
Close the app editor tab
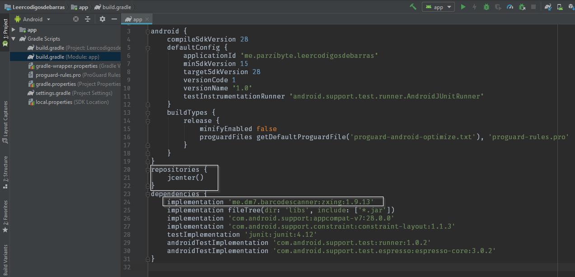[147, 19]
